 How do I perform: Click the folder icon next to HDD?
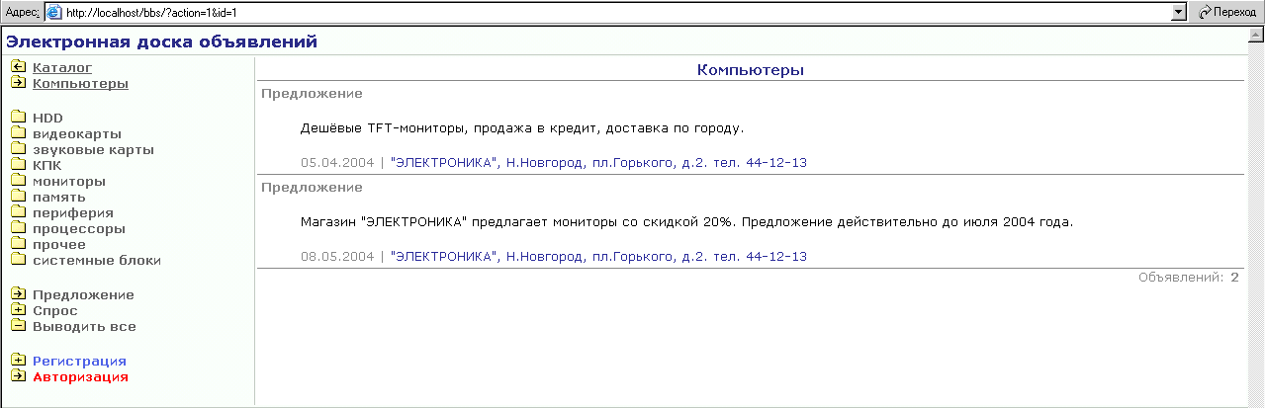(x=18, y=118)
